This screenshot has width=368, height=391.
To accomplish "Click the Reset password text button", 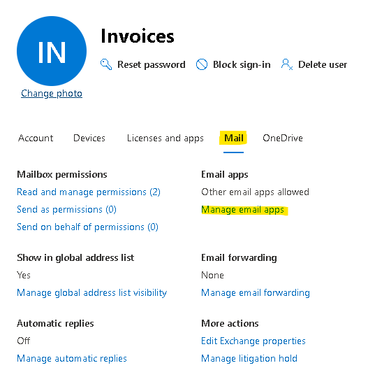I will pyautogui.click(x=152, y=65).
